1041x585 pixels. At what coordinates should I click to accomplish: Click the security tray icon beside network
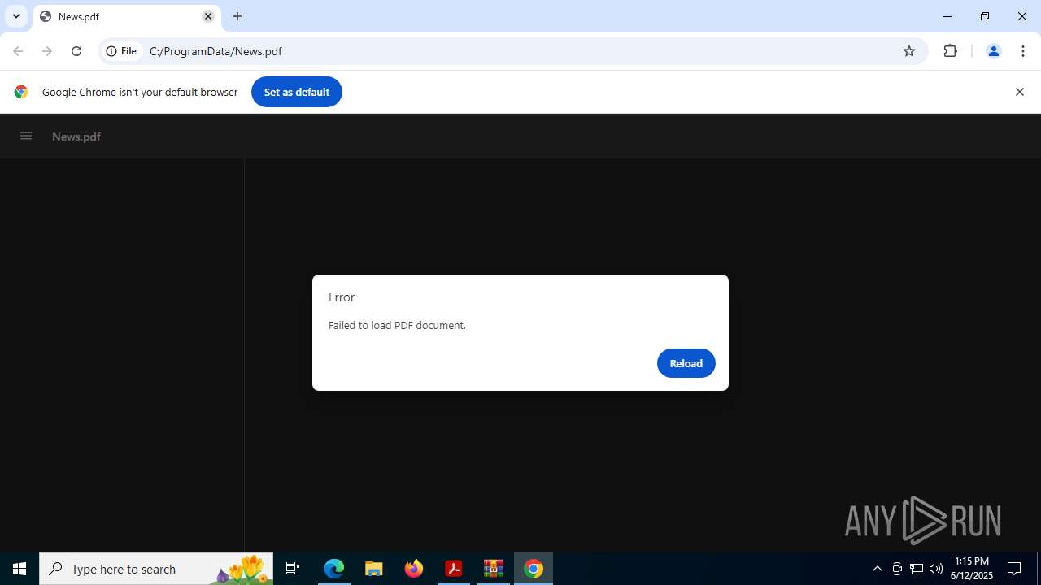(897, 569)
